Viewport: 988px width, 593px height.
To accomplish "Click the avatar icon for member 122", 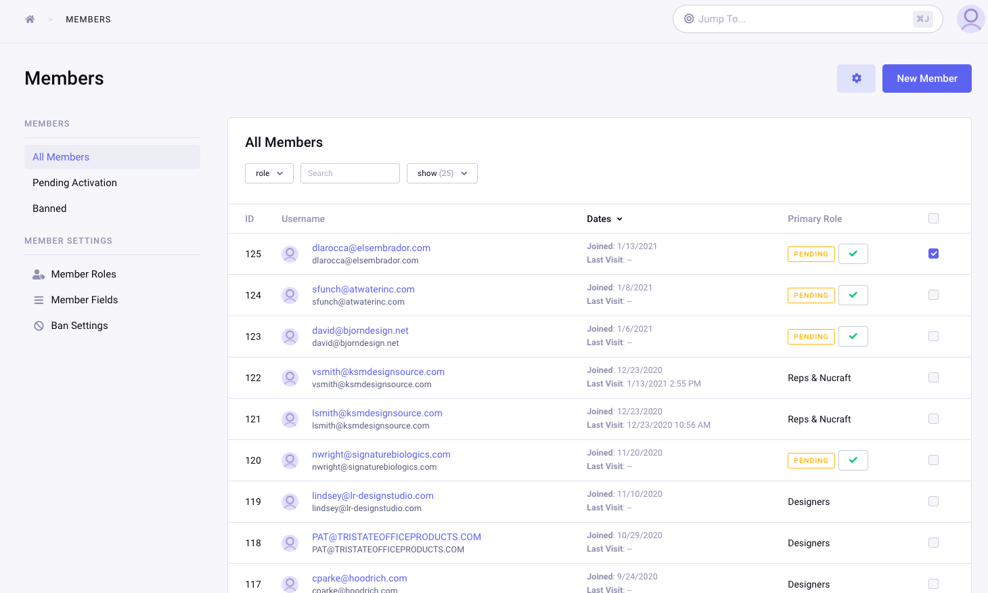I will (290, 378).
